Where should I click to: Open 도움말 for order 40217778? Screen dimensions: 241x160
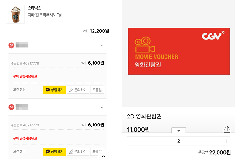(97, 90)
